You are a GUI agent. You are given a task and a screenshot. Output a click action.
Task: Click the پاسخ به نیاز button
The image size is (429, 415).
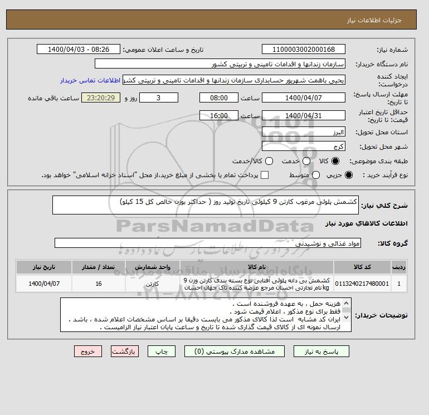(321, 351)
